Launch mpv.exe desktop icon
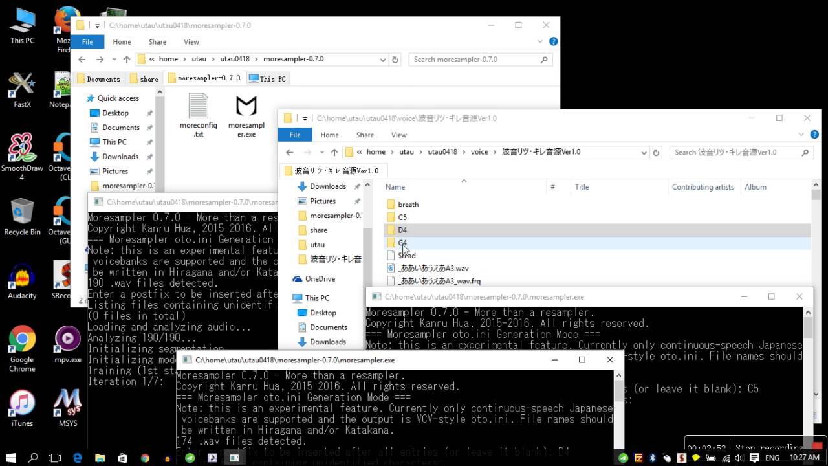828x466 pixels. (x=67, y=344)
